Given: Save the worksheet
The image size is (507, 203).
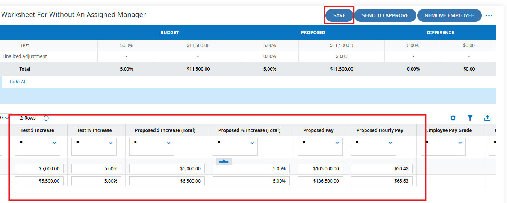Looking at the screenshot, I should click(x=339, y=15).
